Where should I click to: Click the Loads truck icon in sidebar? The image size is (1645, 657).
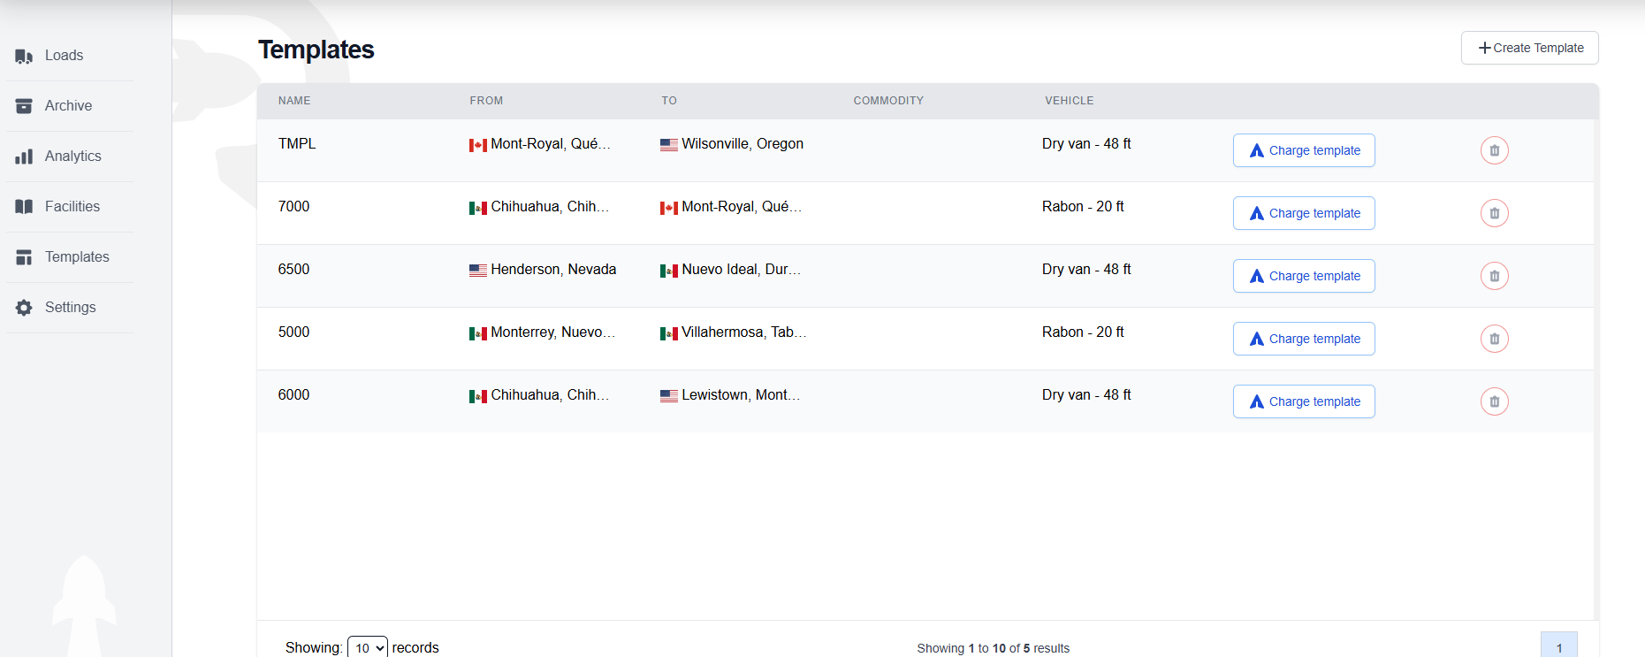(x=24, y=56)
